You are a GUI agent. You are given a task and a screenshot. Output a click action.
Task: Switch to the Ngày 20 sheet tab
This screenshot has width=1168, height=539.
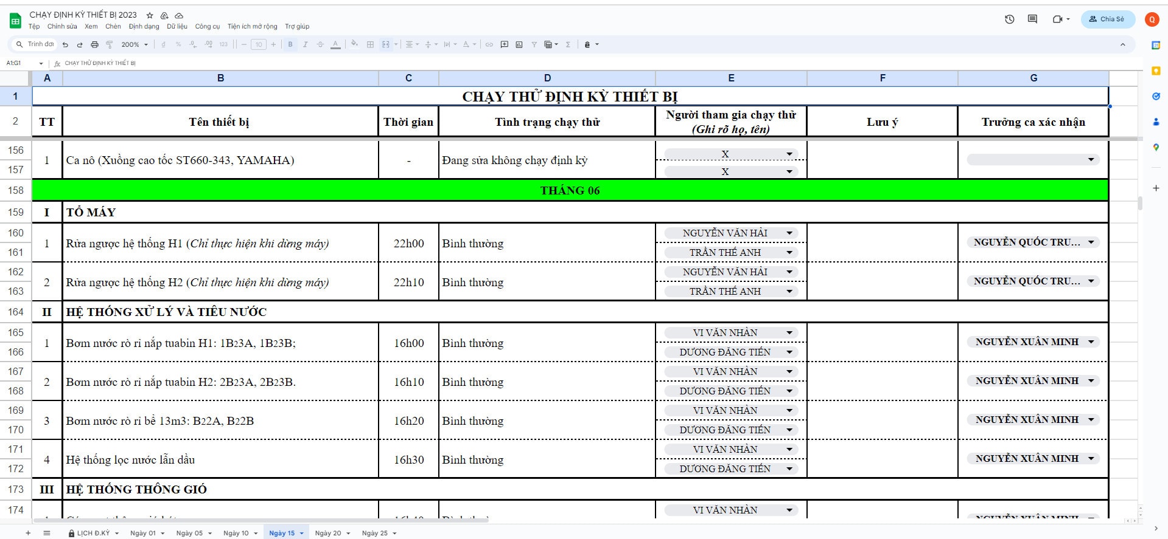(x=328, y=533)
